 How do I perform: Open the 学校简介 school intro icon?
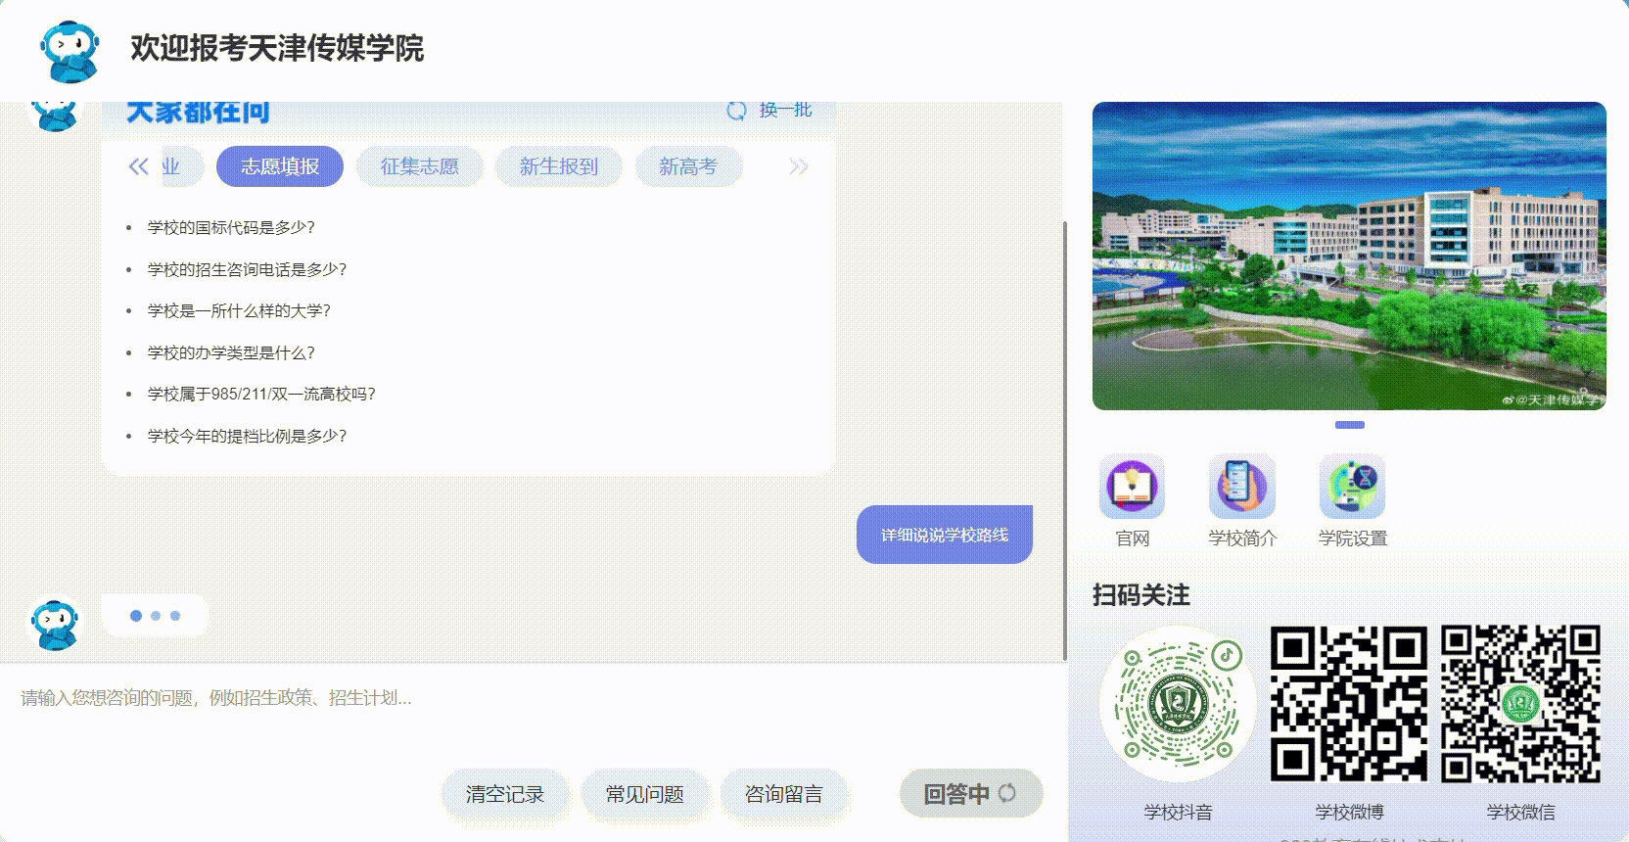pyautogui.click(x=1241, y=487)
